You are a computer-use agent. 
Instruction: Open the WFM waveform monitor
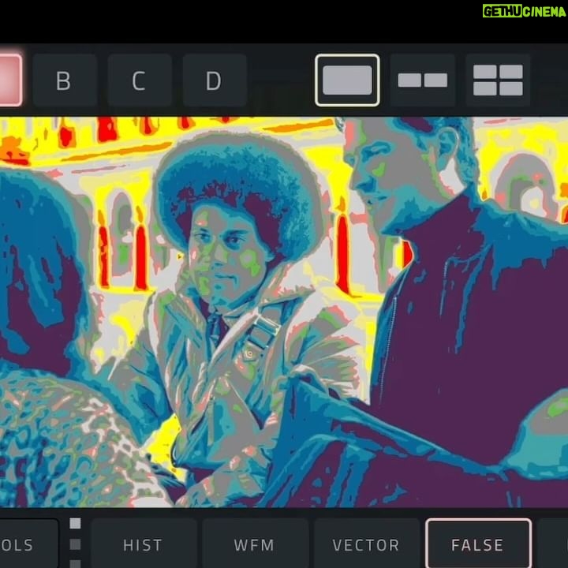(255, 544)
